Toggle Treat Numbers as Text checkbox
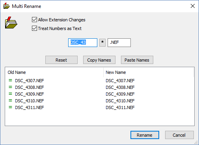Viewport: 199px width, 145px height. tap(34, 28)
